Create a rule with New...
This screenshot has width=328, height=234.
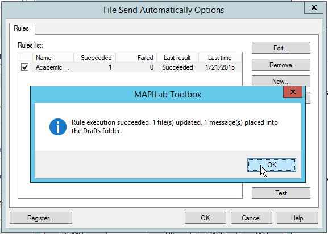(x=281, y=81)
